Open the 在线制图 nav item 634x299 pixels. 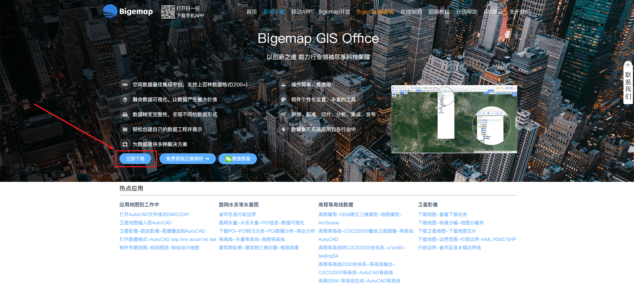[x=411, y=12]
